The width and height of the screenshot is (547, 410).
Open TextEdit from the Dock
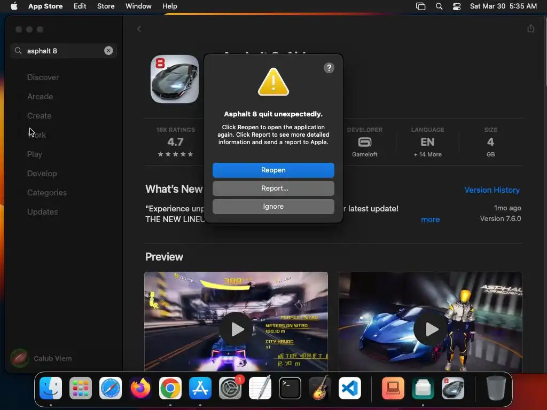point(260,388)
